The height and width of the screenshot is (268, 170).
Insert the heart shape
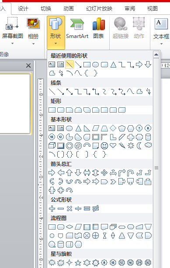pos(113,145)
